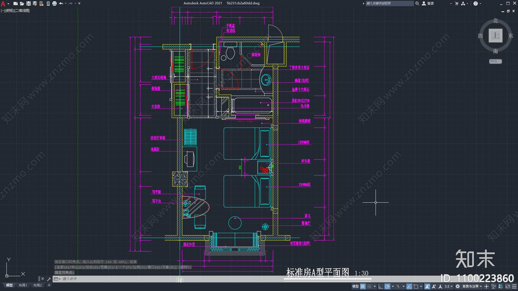Click the Redo arrow icon

[71, 4]
